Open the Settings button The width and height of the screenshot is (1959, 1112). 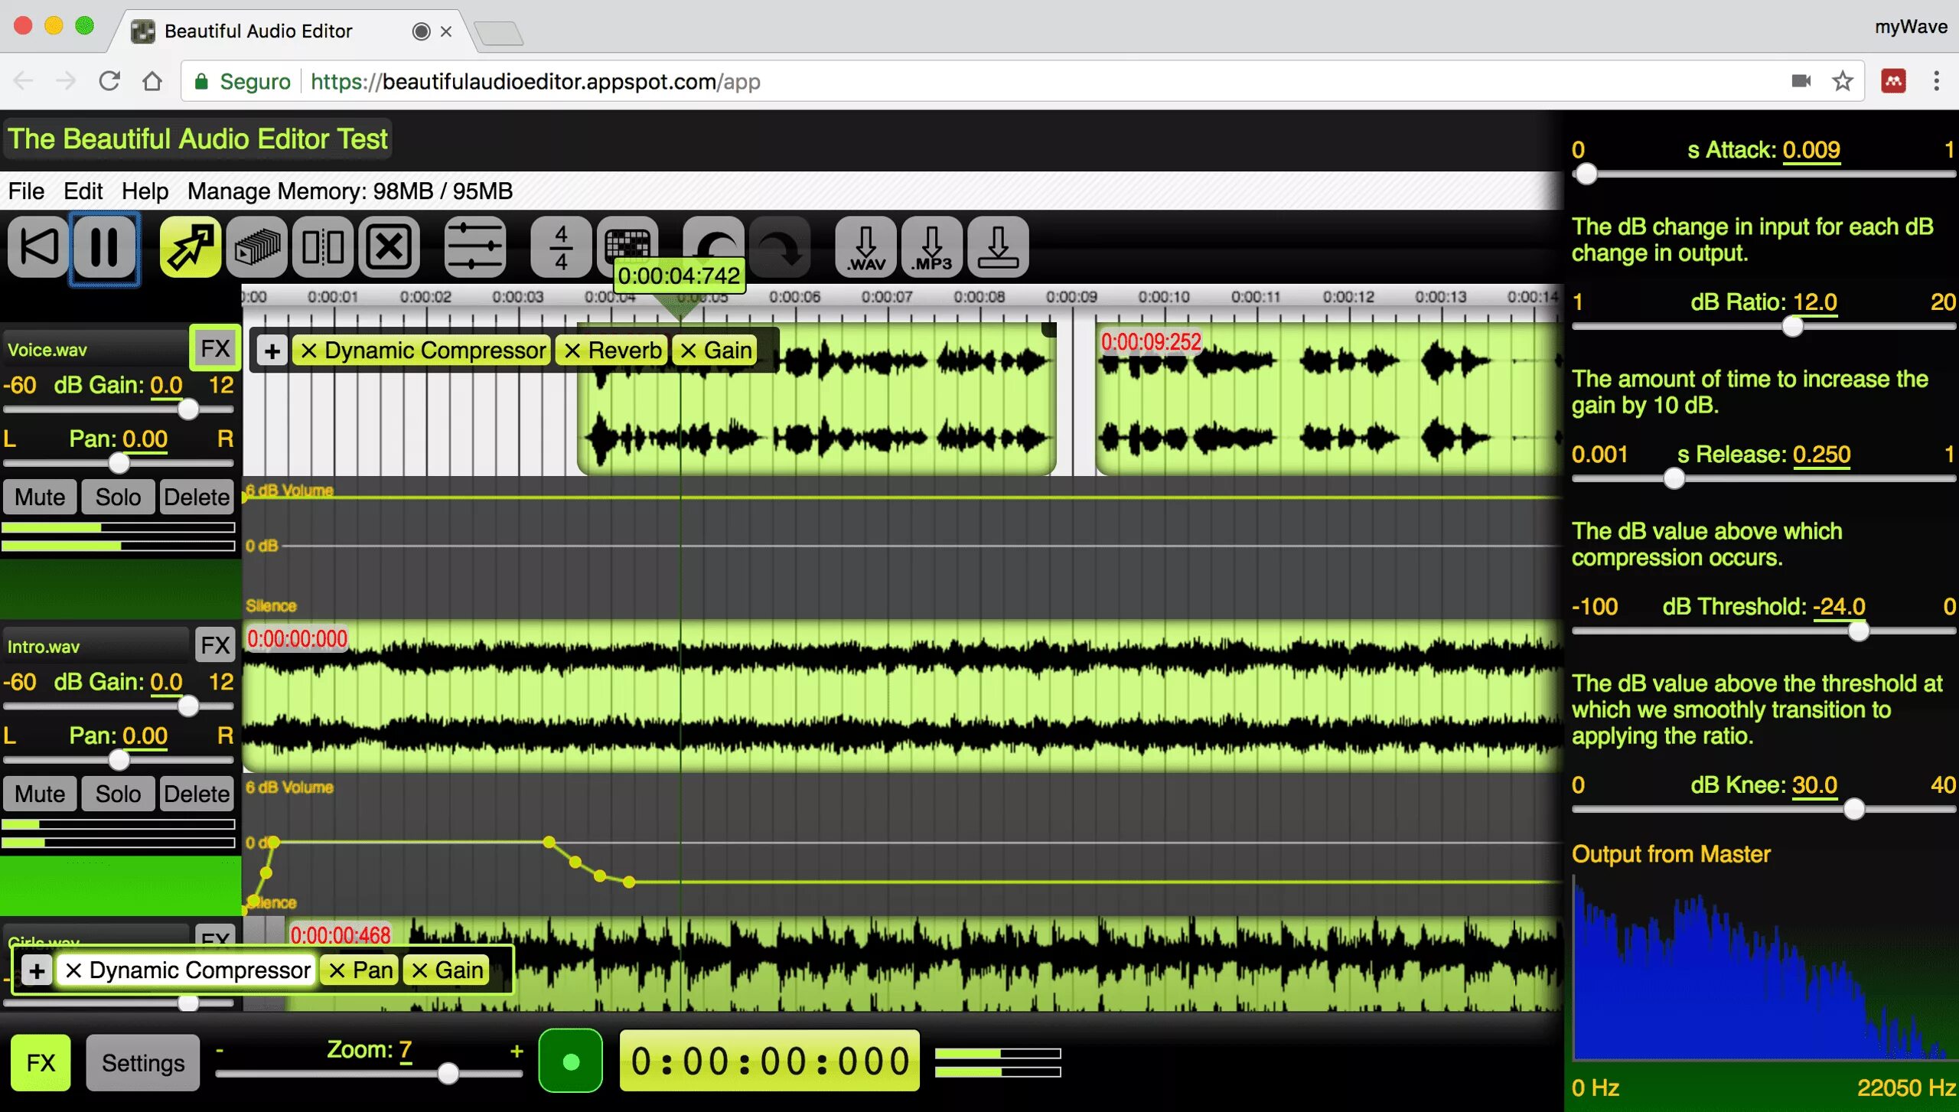(x=143, y=1062)
